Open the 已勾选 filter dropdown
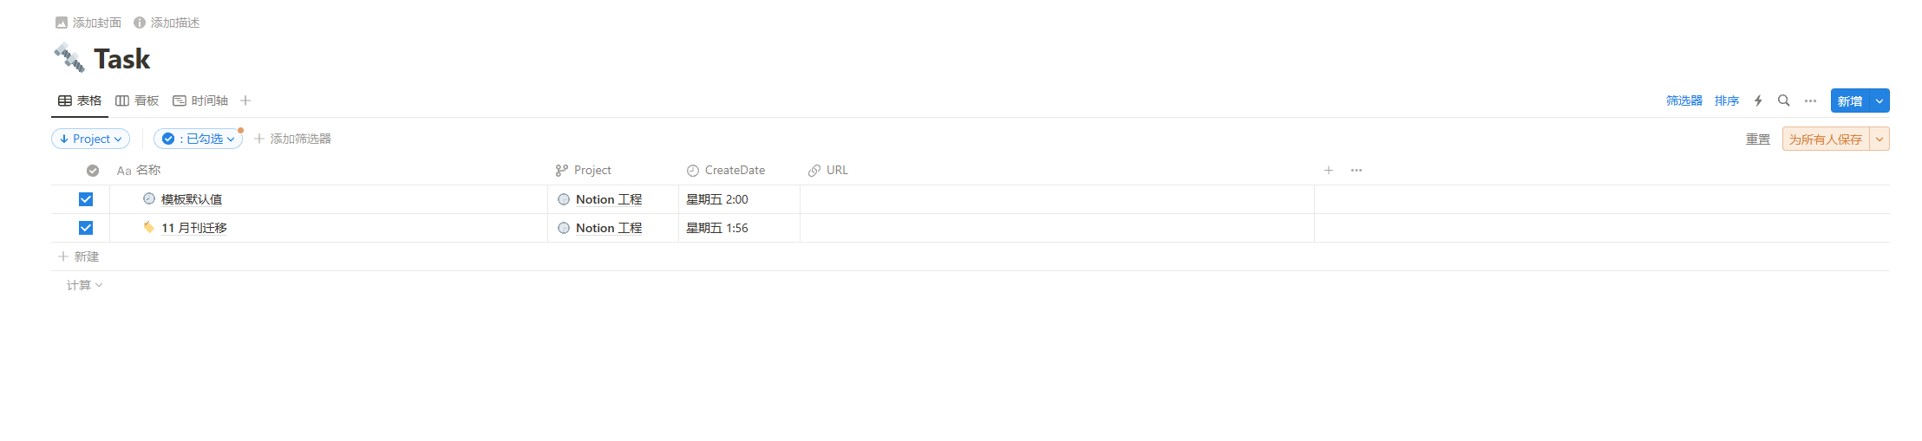The height and width of the screenshot is (441, 1922). [x=199, y=139]
